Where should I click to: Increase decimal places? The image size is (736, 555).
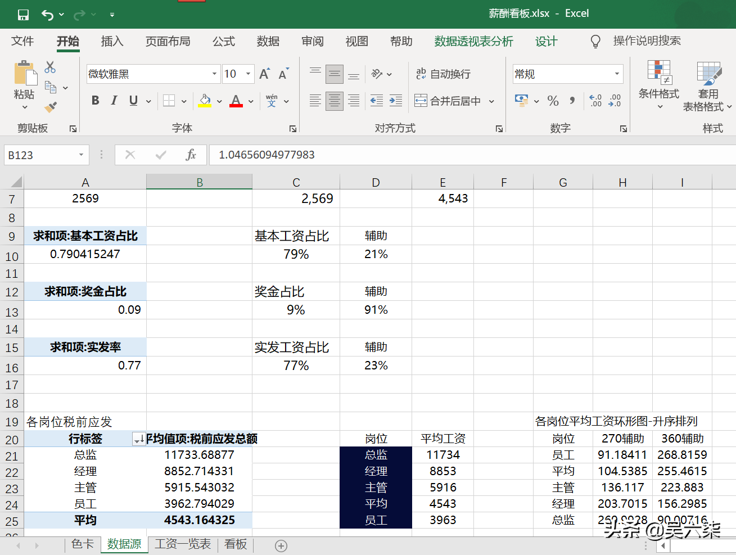click(595, 101)
